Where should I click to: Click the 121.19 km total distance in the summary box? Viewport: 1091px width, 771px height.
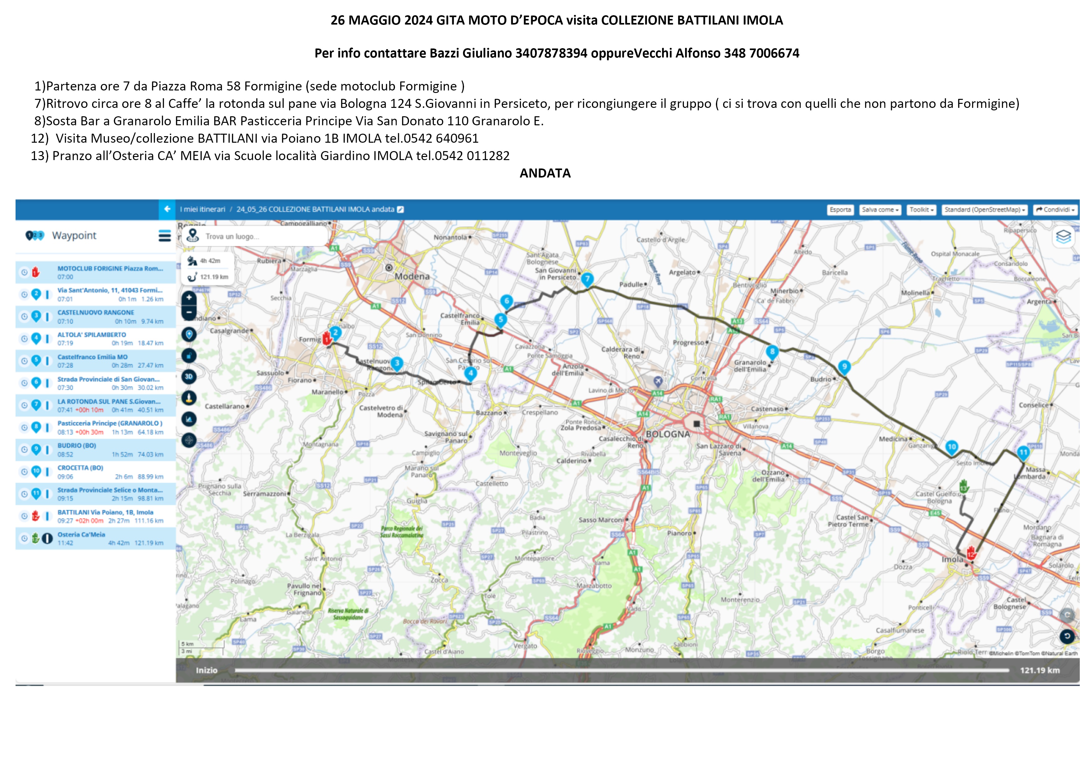(214, 277)
